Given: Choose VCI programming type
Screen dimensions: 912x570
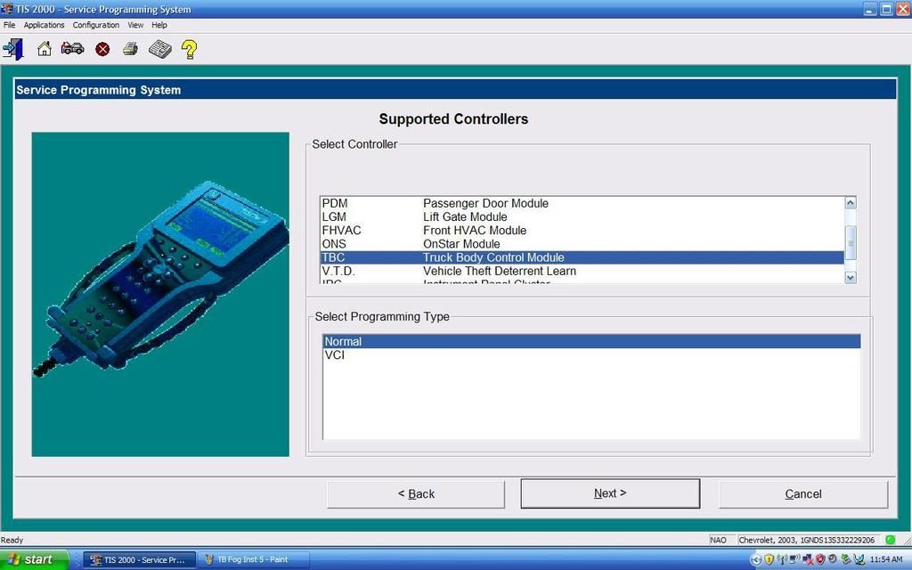Looking at the screenshot, I should pos(335,355).
